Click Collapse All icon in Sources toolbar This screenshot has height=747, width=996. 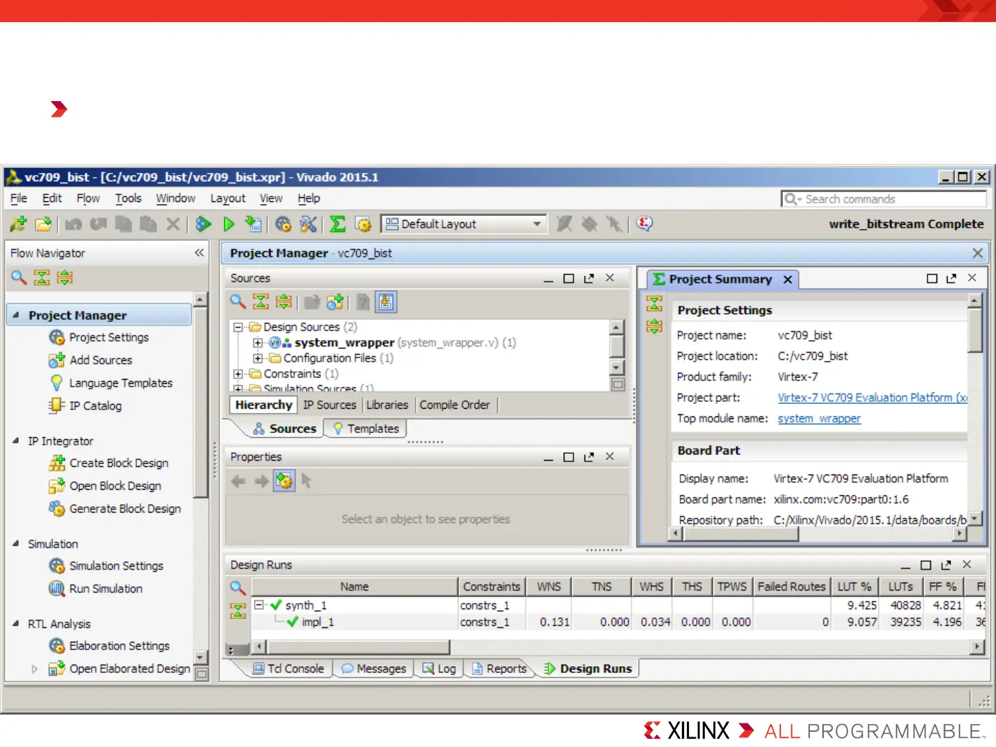(x=261, y=302)
